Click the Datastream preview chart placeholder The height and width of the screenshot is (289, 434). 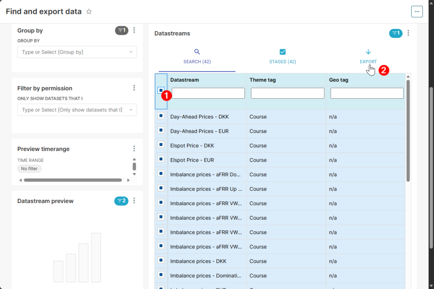(77, 258)
